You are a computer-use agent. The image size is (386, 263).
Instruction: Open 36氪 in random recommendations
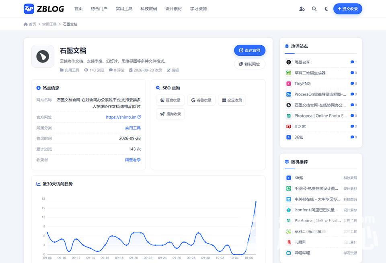click(x=299, y=178)
